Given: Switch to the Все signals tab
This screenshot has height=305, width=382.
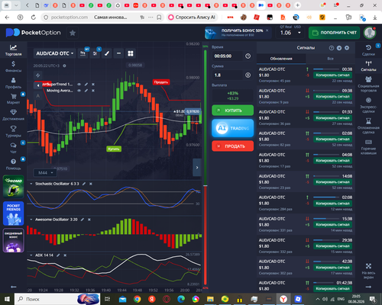Looking at the screenshot, I should (330, 59).
